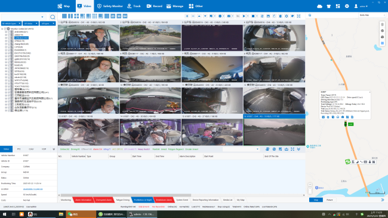Toggle fullscreen icon in video toolbar
This screenshot has height=218, width=388.
(298, 16)
